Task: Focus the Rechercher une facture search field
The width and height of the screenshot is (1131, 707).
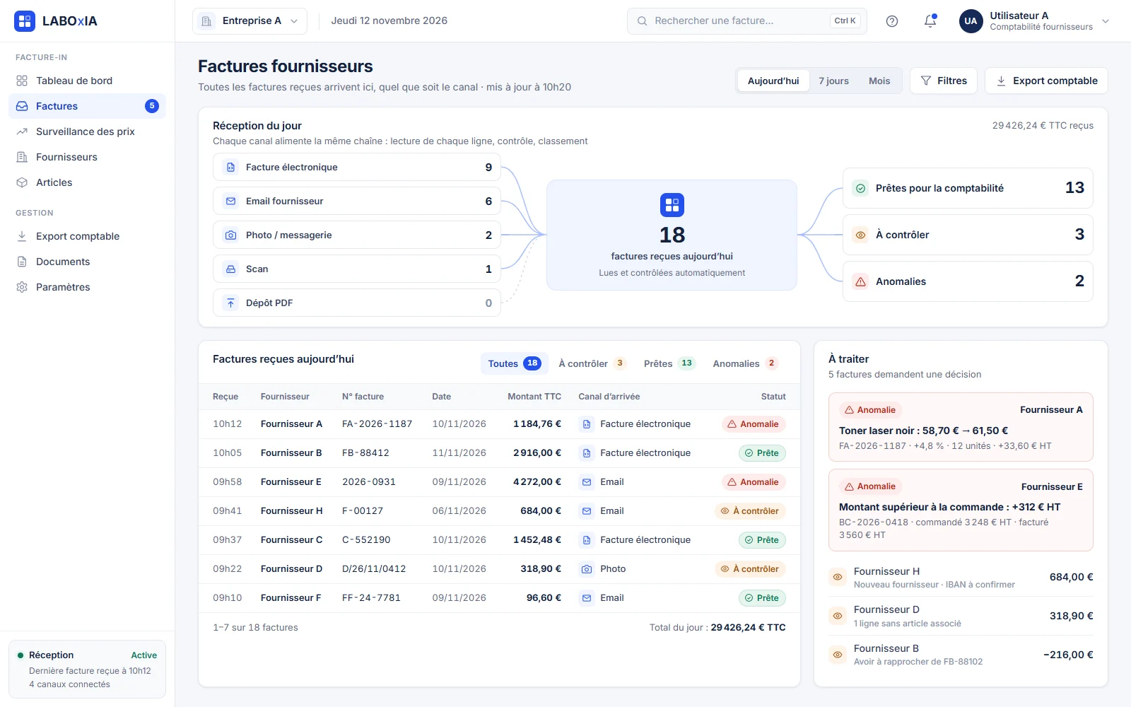Action: point(746,21)
